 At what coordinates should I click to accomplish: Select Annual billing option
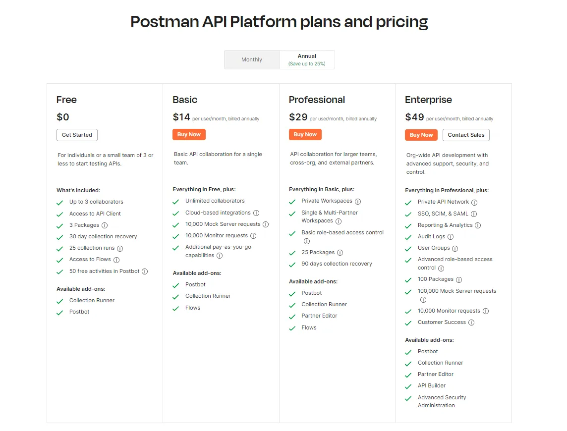[307, 59]
